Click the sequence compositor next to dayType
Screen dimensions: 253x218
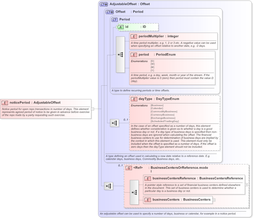pos(115,123)
